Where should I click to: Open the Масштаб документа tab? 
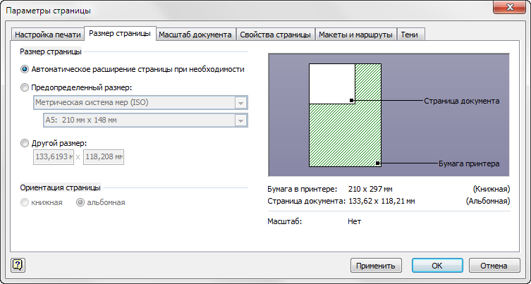tap(195, 35)
